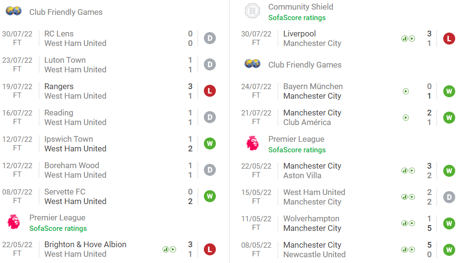
Task: Open SofaScore ratings link under Community Shield
Action: pyautogui.click(x=297, y=18)
